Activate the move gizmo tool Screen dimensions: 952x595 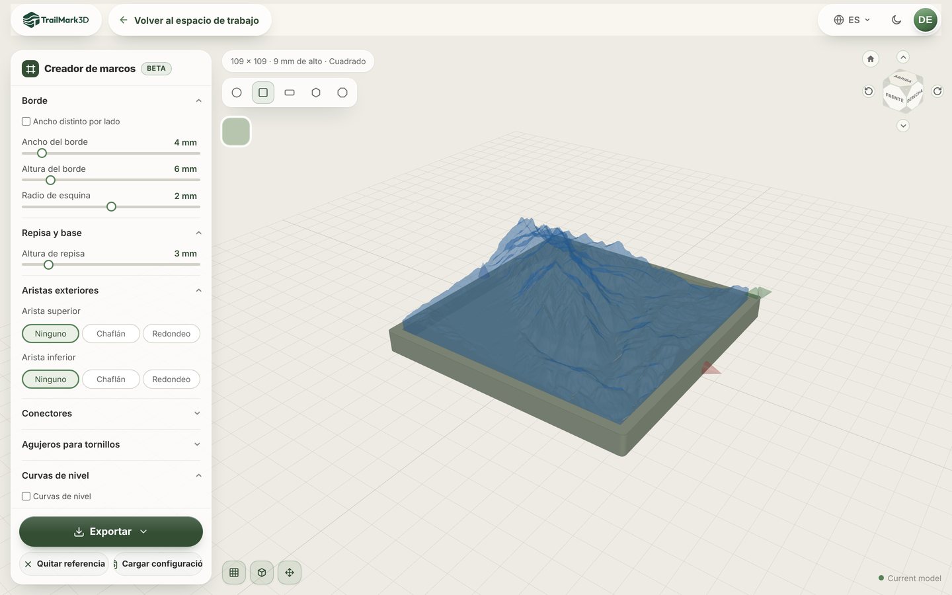point(290,573)
